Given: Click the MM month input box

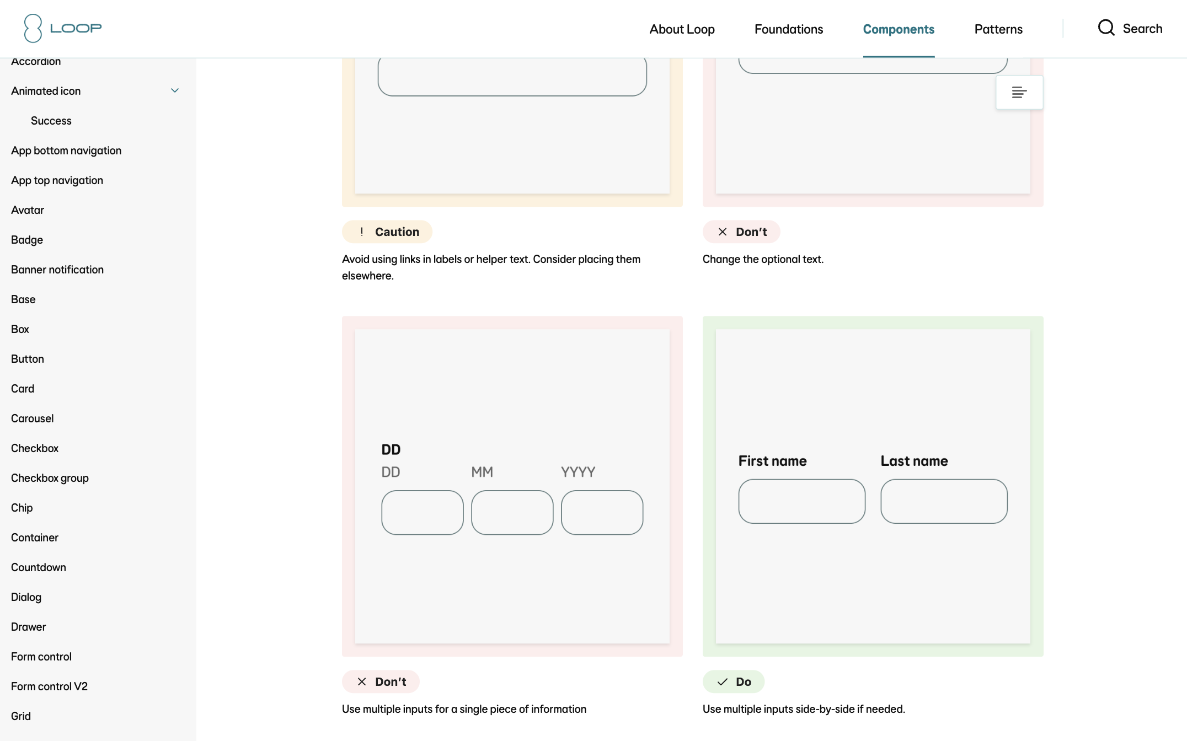Looking at the screenshot, I should [512, 512].
